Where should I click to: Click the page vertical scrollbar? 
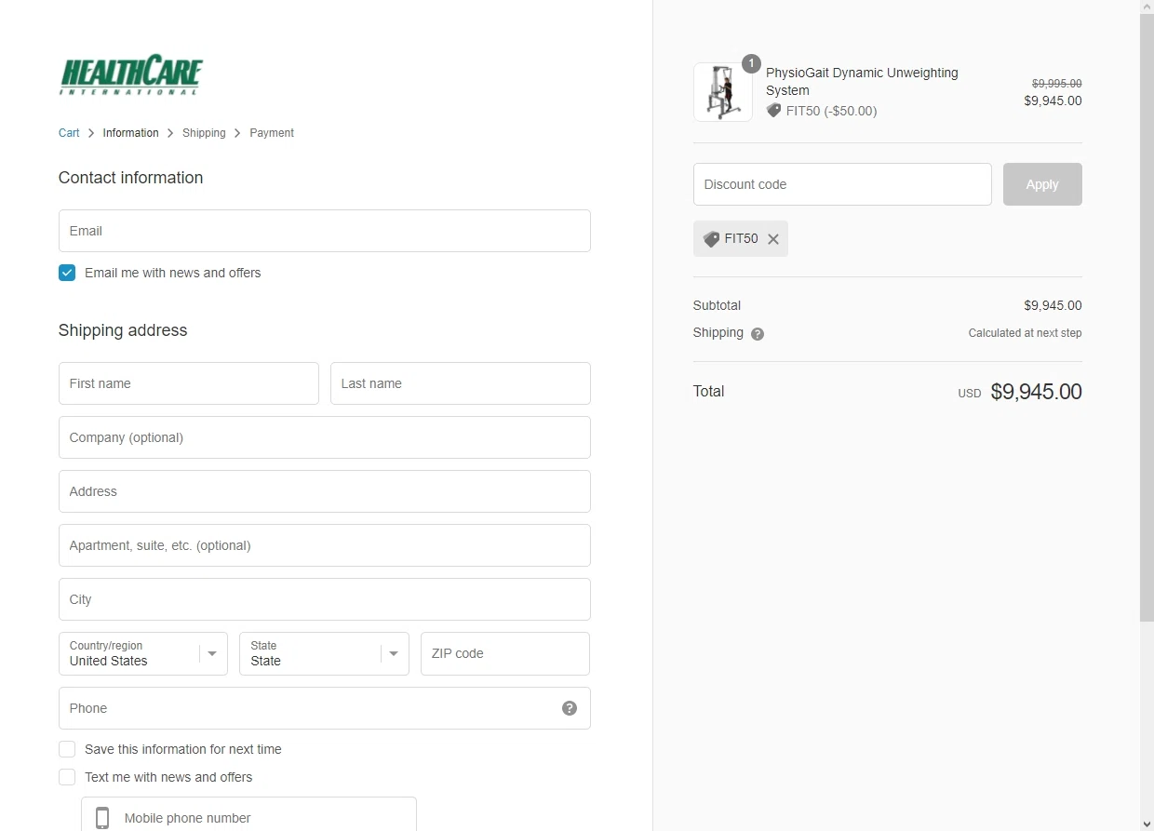point(1147,316)
